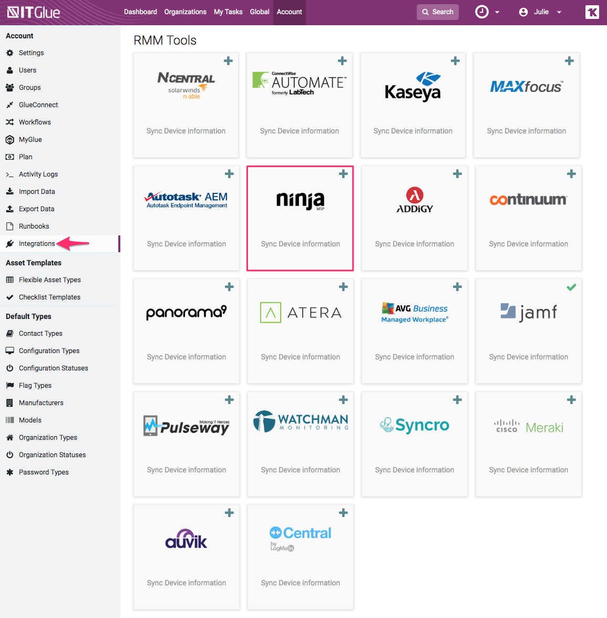
Task: Open Users in the sidebar
Action: click(x=27, y=70)
